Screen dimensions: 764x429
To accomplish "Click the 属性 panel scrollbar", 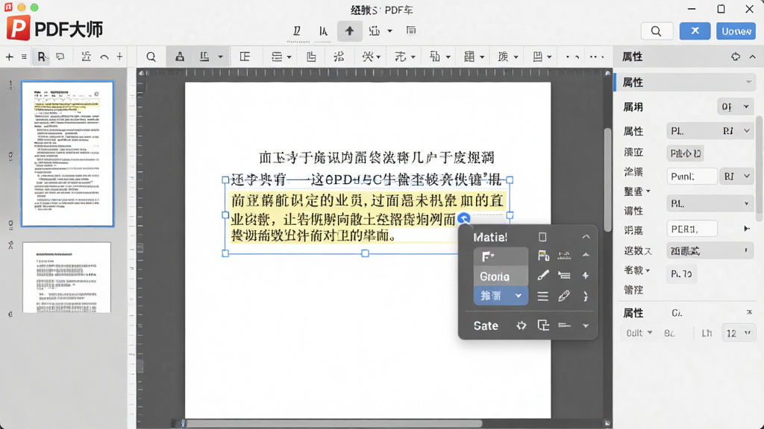I will pos(760,168).
